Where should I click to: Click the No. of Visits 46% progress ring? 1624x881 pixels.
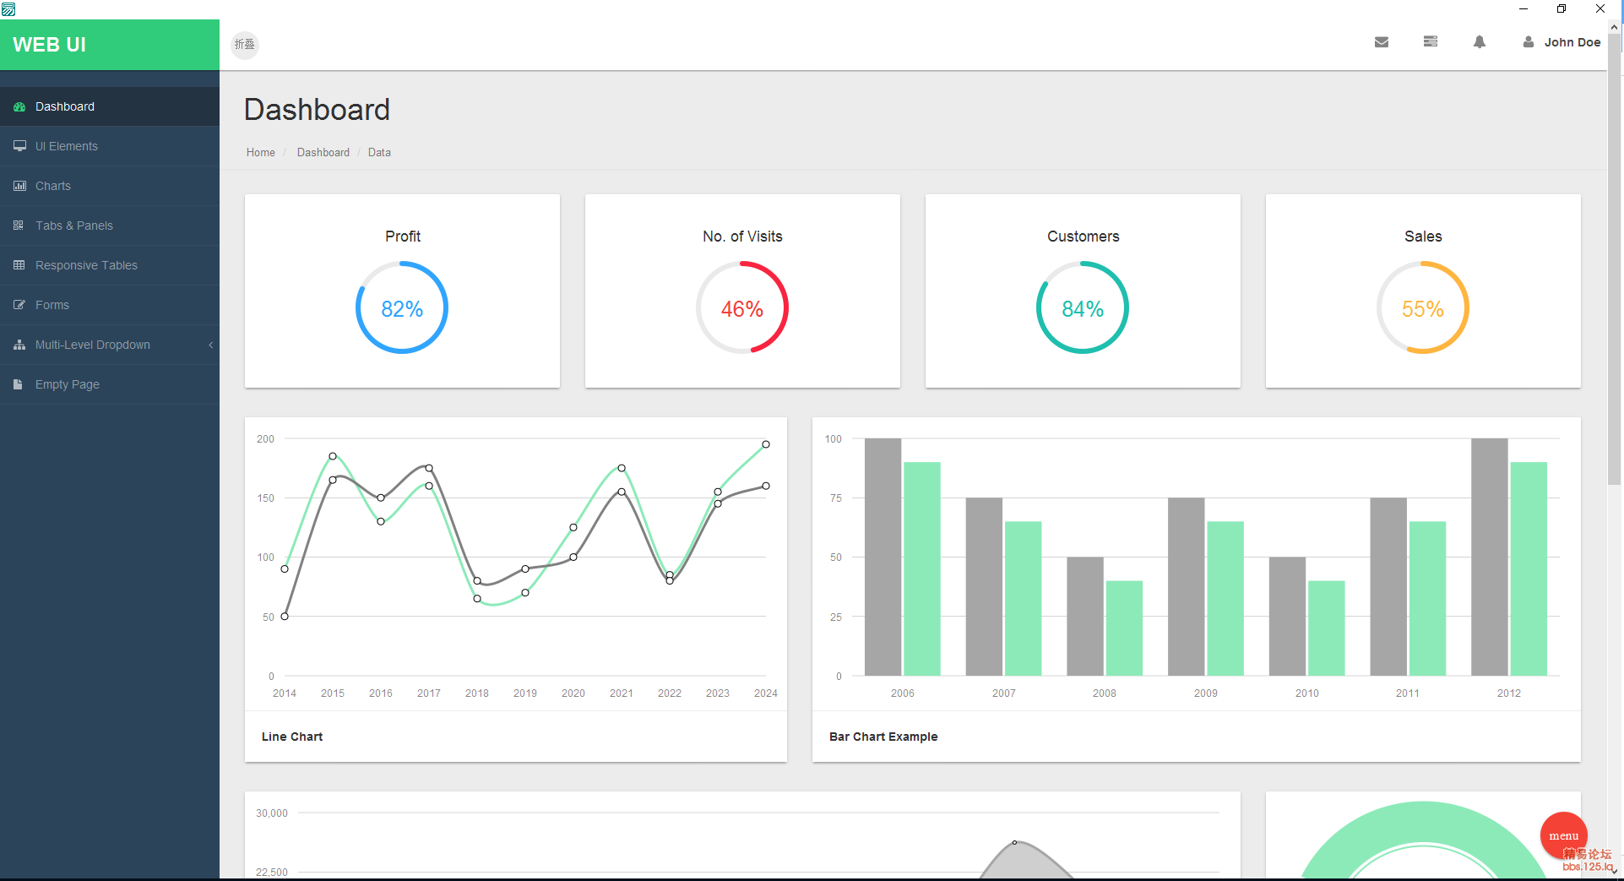pyautogui.click(x=742, y=307)
